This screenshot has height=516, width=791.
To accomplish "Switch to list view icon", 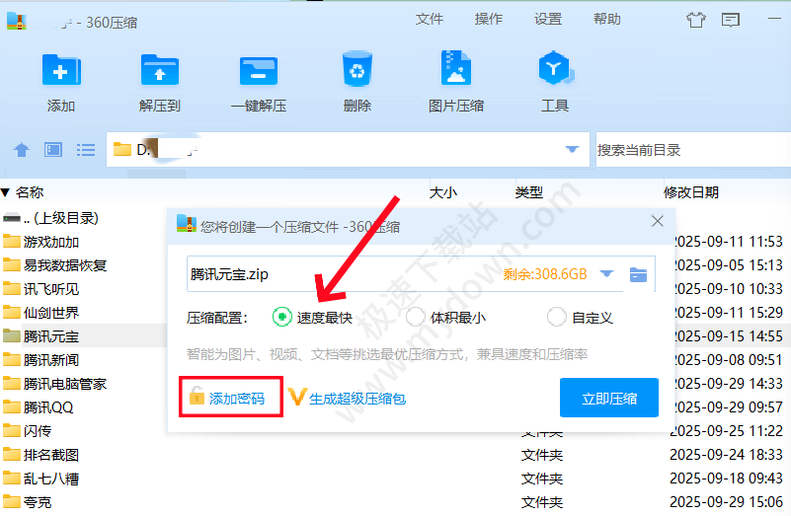I will [x=86, y=150].
